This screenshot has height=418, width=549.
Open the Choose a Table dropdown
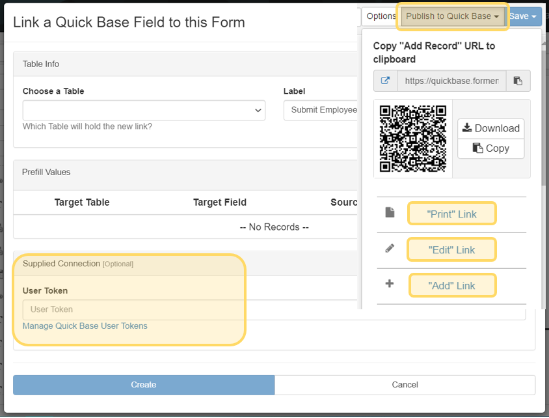144,111
